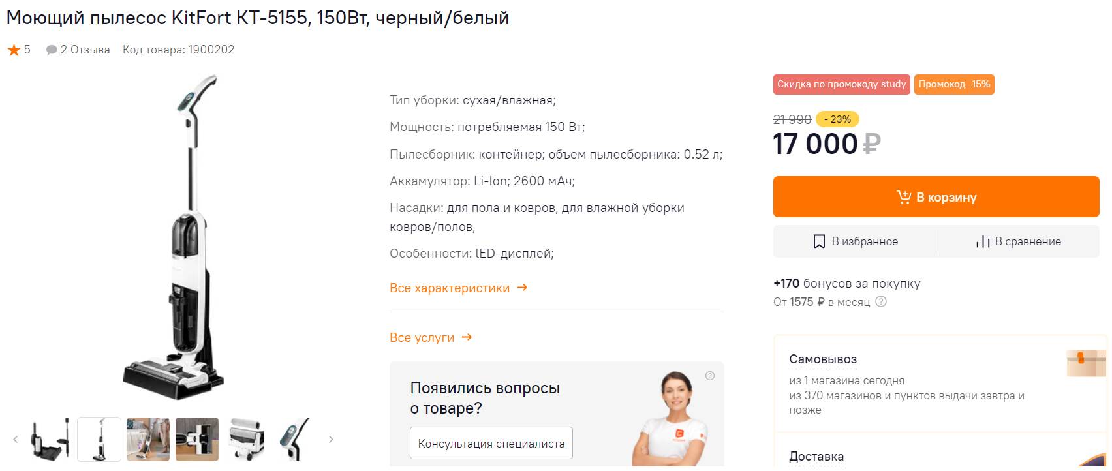The image size is (1112, 471).
Task: Open the Самовывоз pickup options
Action: point(822,359)
